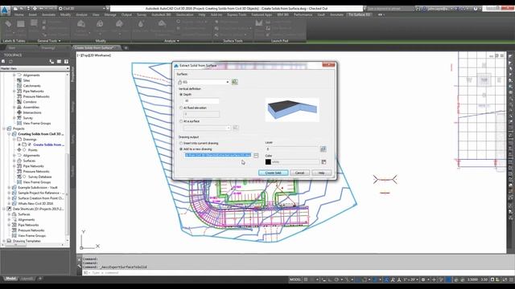Select Whats New Civil 3D 2016 project
This screenshot has height=289, width=515.
click(35, 203)
